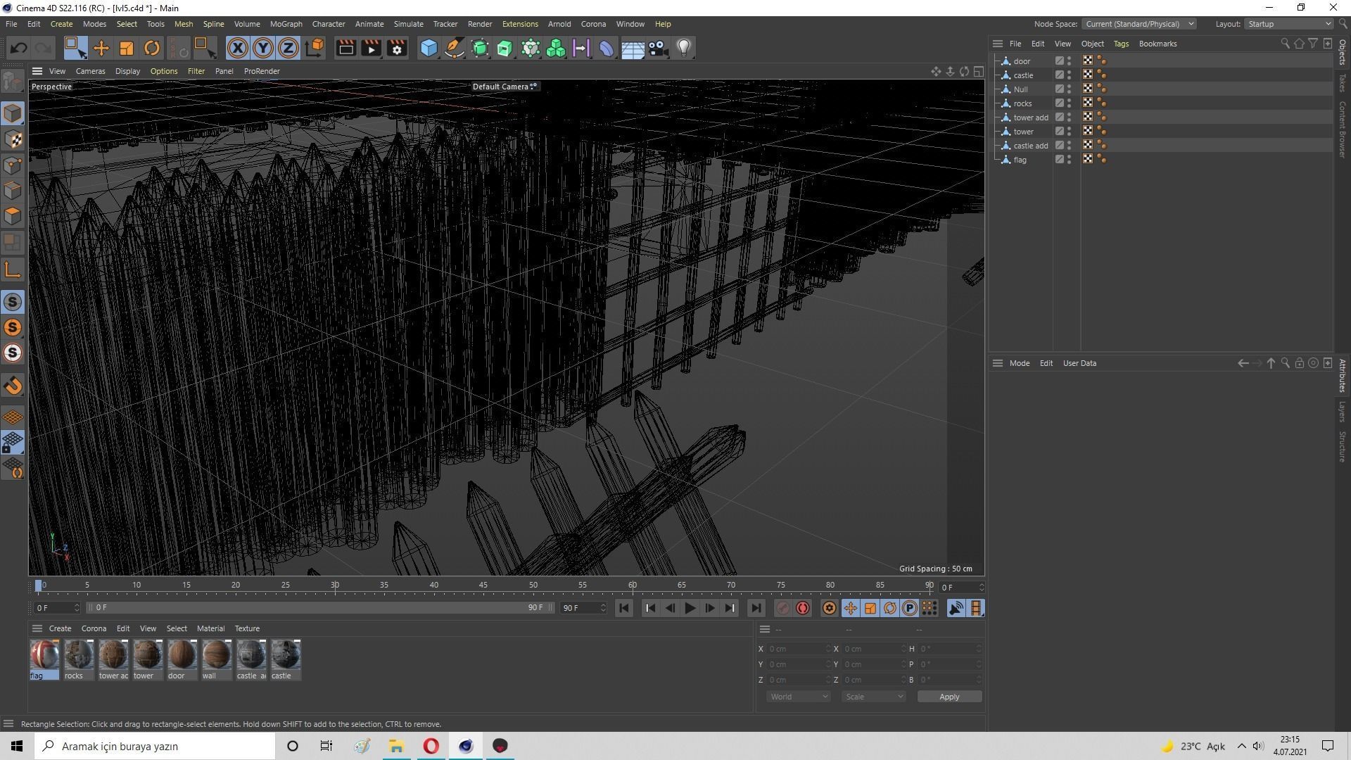Toggle visibility dots for rocks object
Image resolution: width=1351 pixels, height=760 pixels.
click(x=1070, y=103)
